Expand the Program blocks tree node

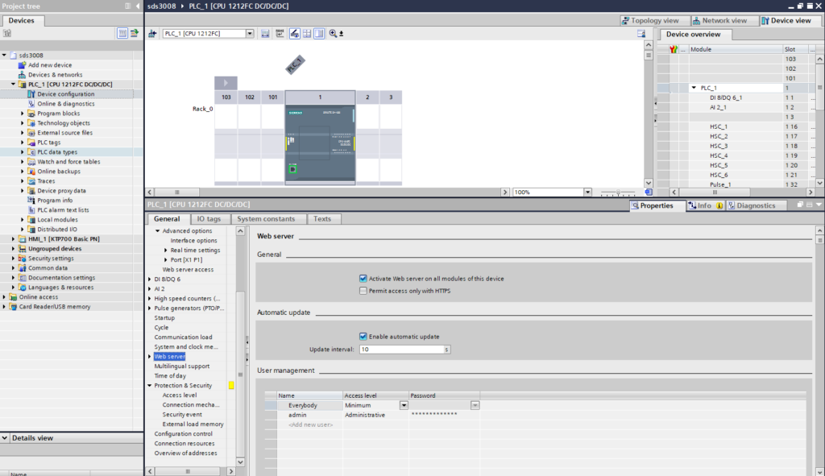coord(23,114)
